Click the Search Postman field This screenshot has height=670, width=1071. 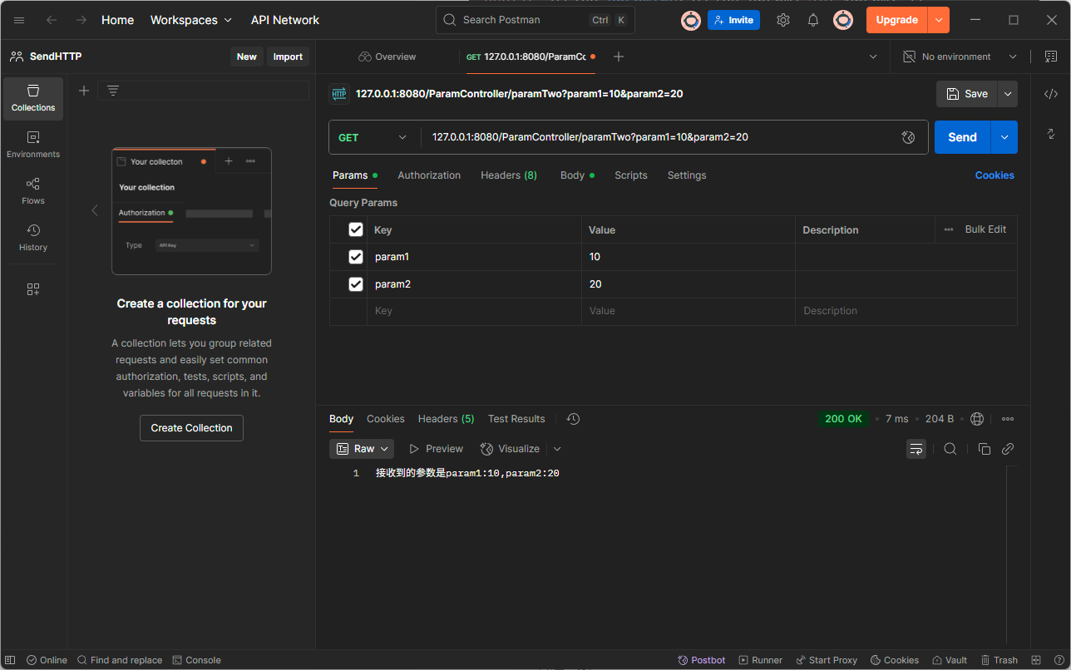(x=535, y=20)
